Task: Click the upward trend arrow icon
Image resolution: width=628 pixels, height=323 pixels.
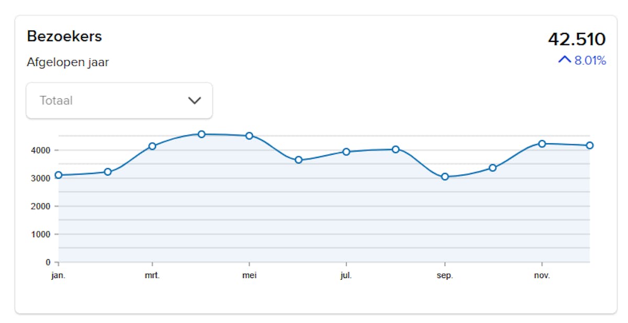Action: coord(565,60)
